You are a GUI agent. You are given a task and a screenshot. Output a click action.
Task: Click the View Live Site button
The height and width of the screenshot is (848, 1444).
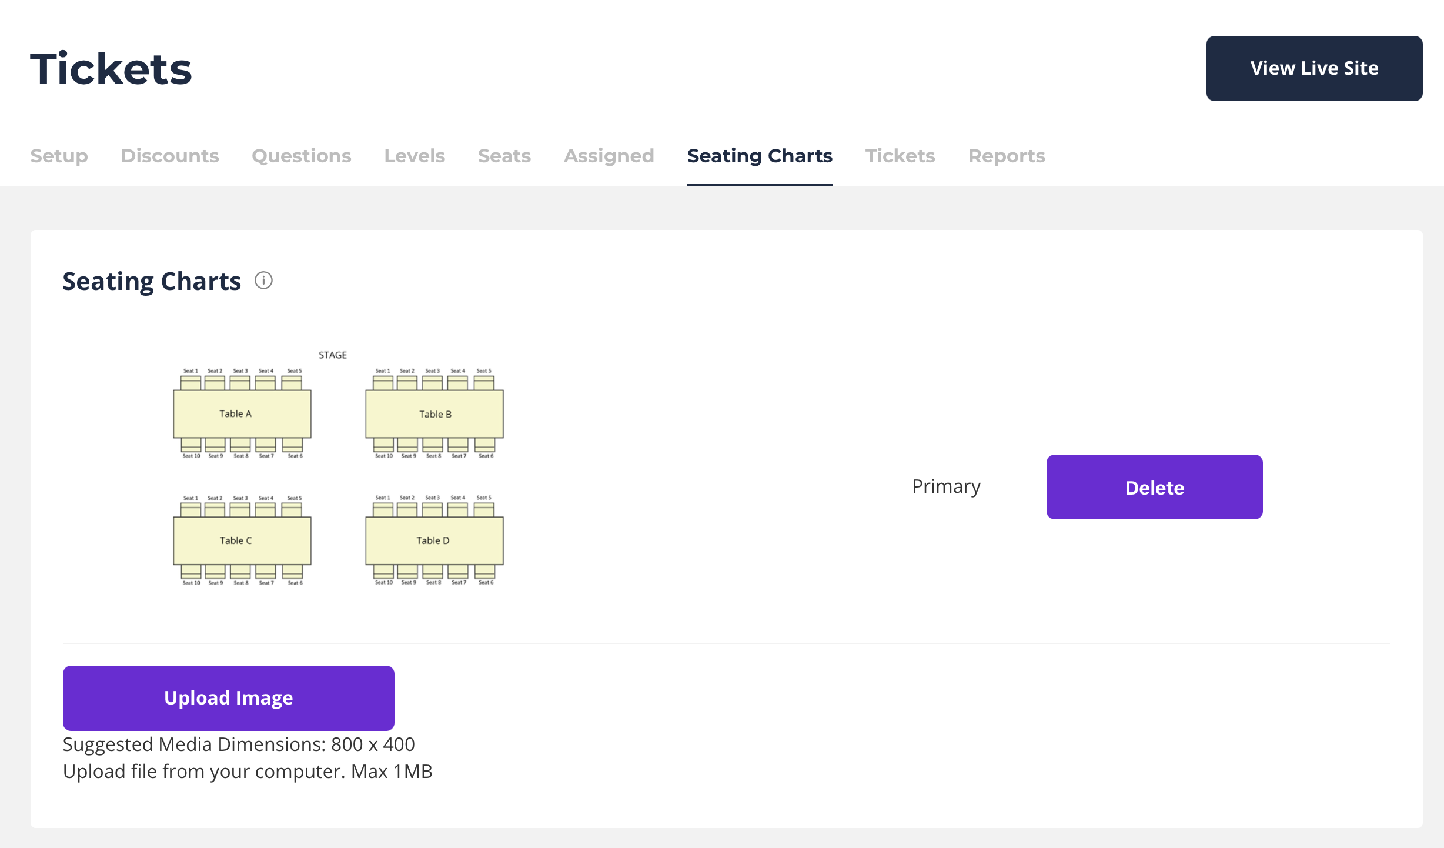coord(1314,68)
